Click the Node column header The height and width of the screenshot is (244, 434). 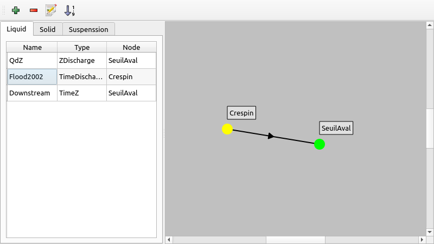click(131, 47)
